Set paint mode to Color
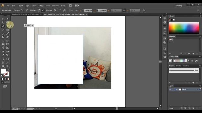Screen dimensions: 202x113 (x=3, y=79)
